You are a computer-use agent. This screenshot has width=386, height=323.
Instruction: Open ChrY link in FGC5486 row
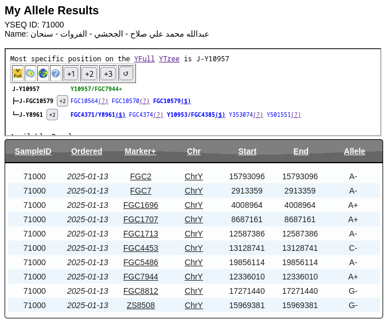click(194, 262)
